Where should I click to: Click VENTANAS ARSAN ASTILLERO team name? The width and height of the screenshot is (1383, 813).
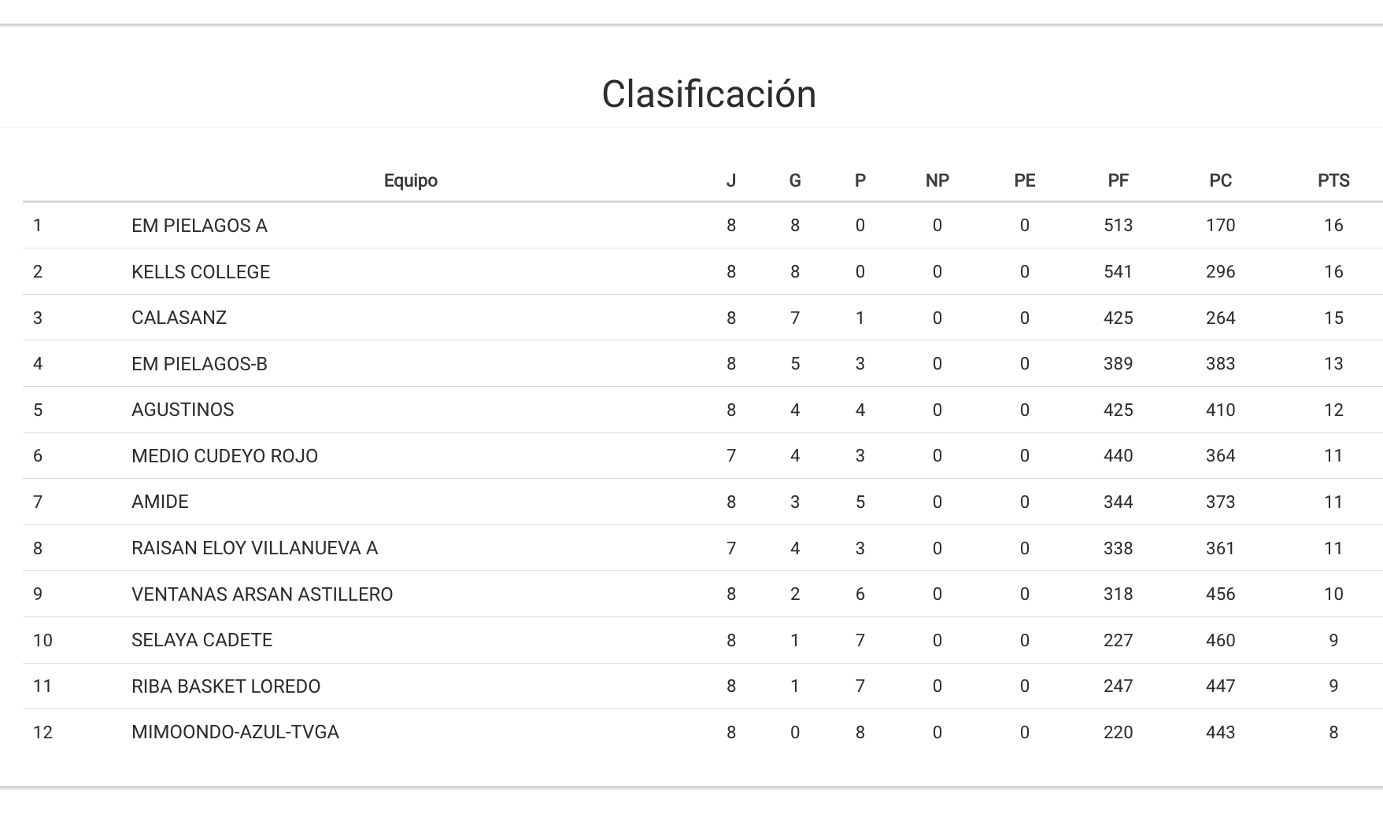(262, 594)
